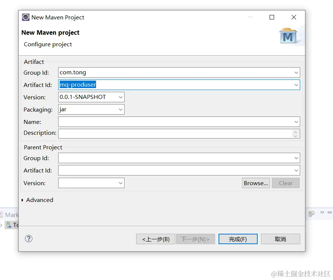Screen dimensions: 333x280
Task: Click the minimize panel icon in the background window
Action: (x=330, y=212)
